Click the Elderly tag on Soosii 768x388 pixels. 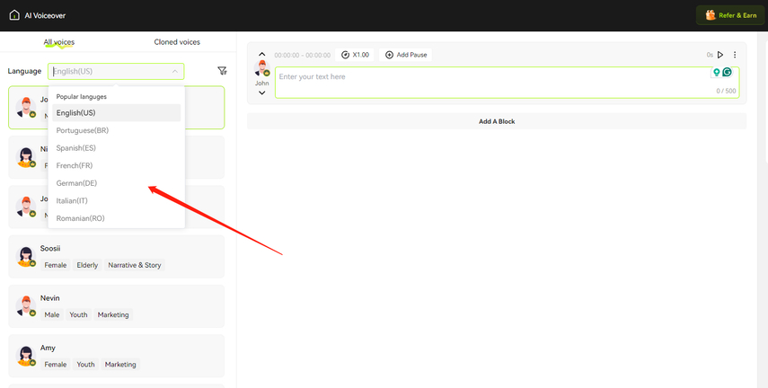pyautogui.click(x=87, y=265)
